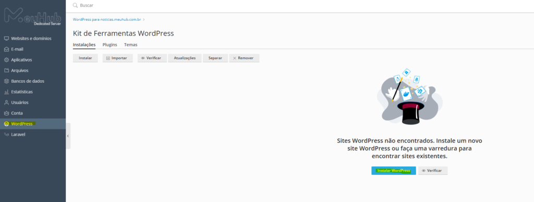Click the magician hat illustration

tap(410, 96)
